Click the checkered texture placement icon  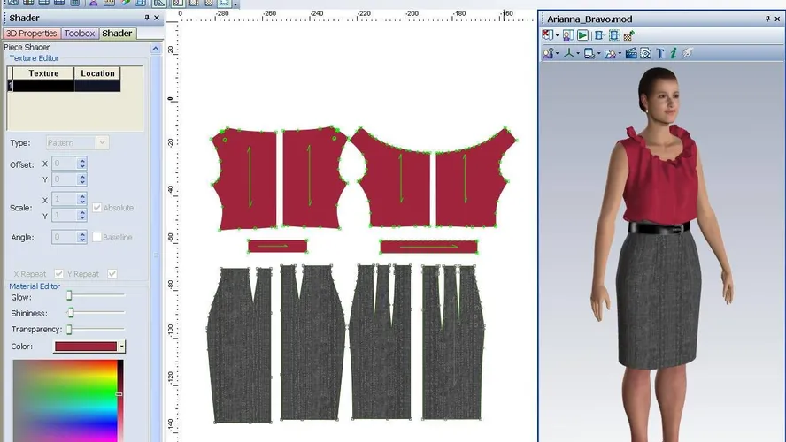click(628, 35)
